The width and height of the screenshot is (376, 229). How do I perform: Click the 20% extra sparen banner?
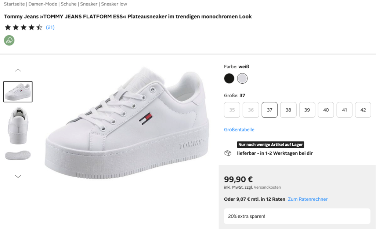click(297, 217)
